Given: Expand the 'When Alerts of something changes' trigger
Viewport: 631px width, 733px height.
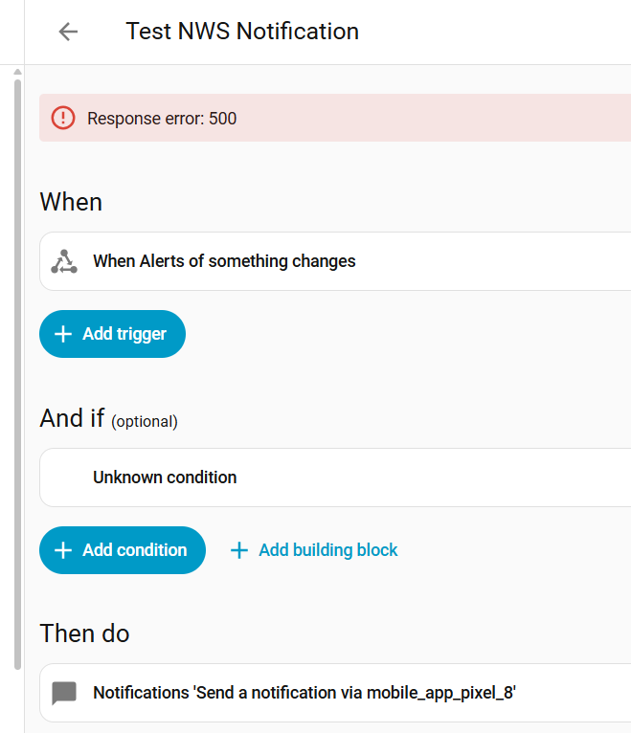Looking at the screenshot, I should (224, 261).
